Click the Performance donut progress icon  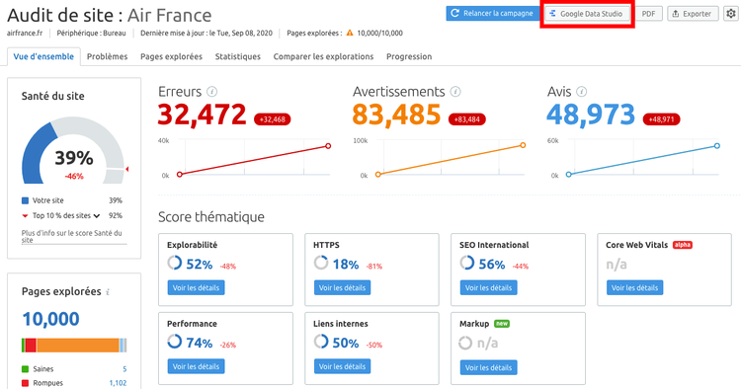tap(174, 342)
